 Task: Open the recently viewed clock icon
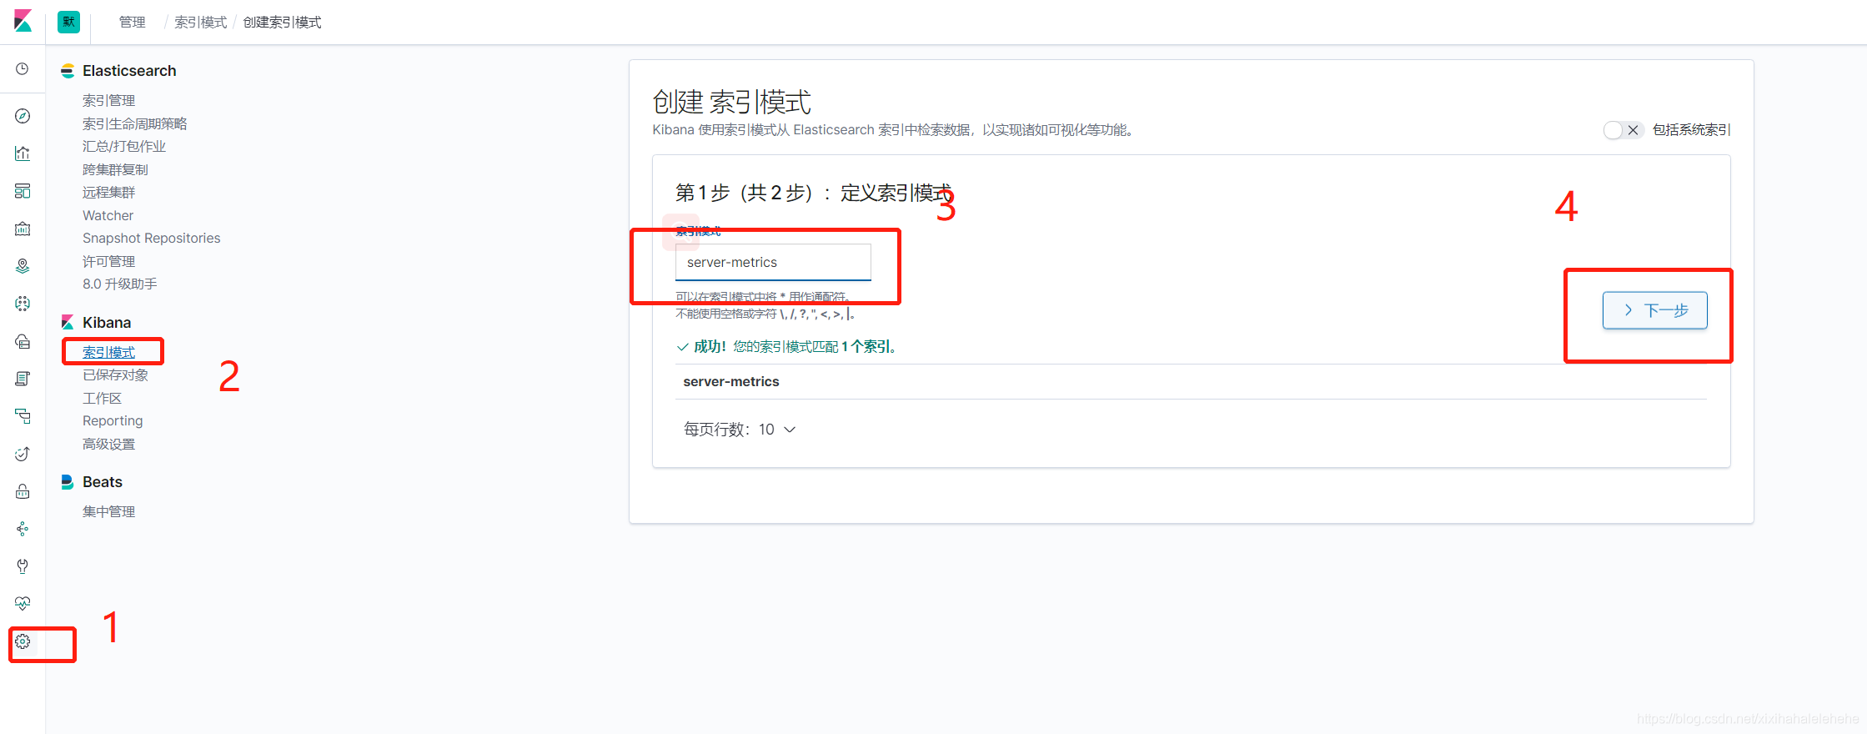pyautogui.click(x=23, y=69)
